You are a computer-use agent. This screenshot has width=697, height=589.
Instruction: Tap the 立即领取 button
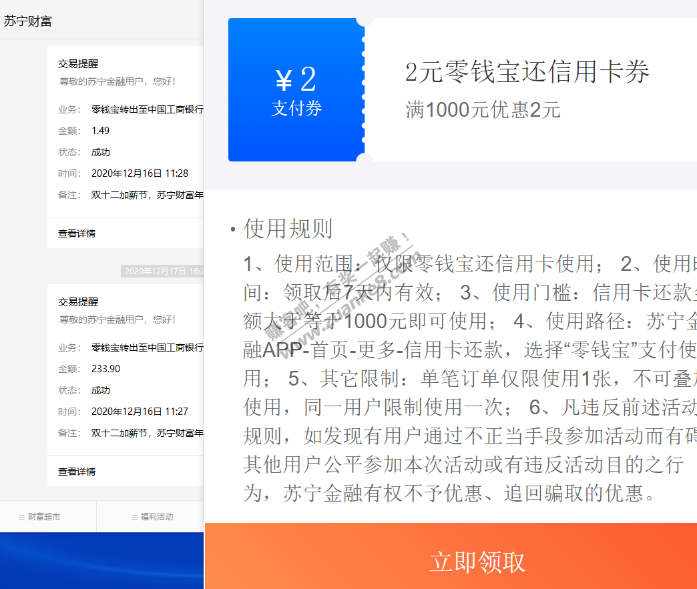(x=451, y=556)
